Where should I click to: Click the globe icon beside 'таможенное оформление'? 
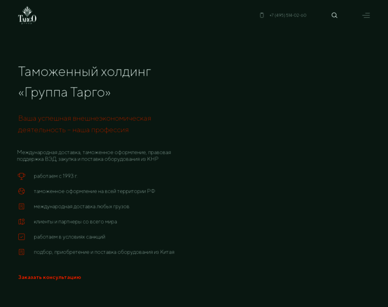click(21, 191)
